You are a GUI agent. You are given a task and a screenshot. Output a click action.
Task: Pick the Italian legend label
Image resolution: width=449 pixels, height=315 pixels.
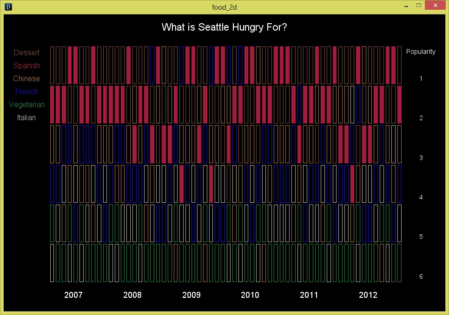pyautogui.click(x=26, y=118)
